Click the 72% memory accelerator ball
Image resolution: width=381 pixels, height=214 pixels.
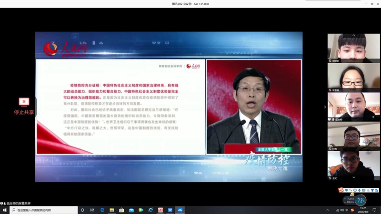[361, 200]
